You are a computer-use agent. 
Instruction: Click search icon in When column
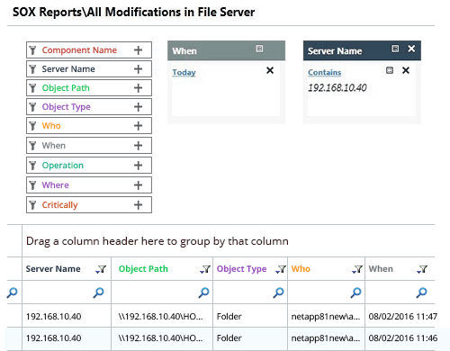(421, 292)
